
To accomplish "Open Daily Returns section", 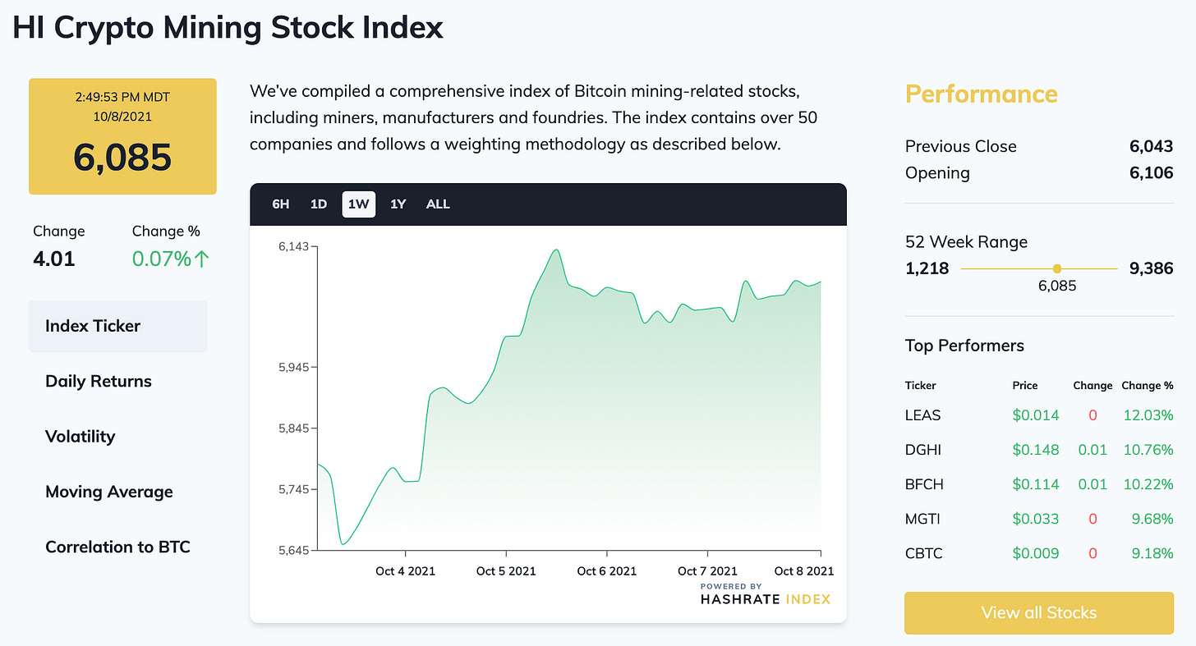I will (99, 381).
